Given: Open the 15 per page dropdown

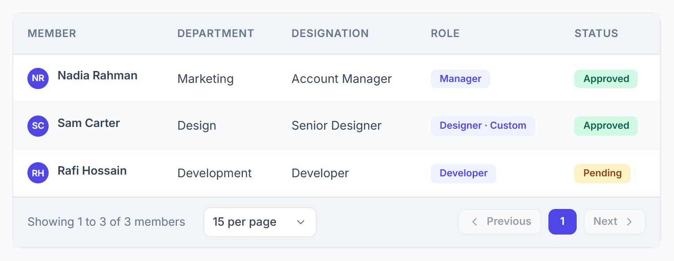Looking at the screenshot, I should [260, 222].
